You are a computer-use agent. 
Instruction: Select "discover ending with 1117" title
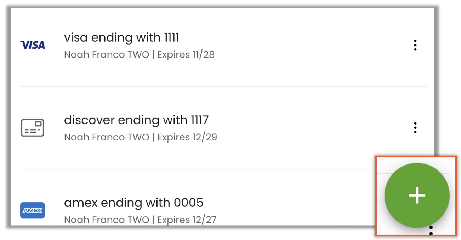click(x=136, y=120)
